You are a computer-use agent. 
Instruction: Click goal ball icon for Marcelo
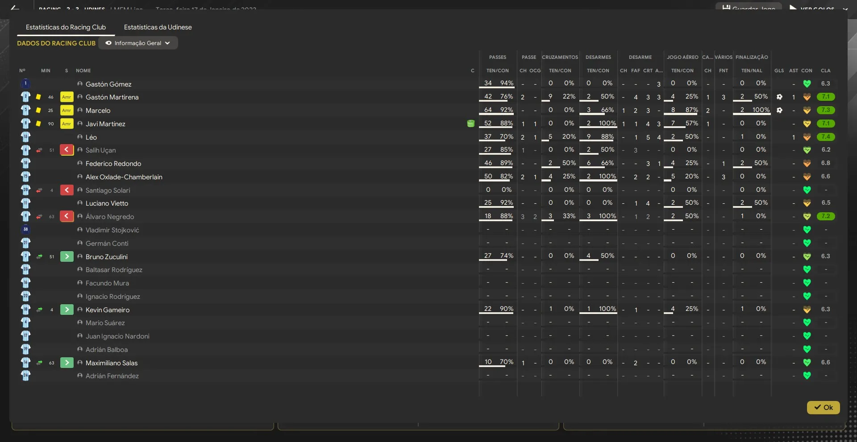(779, 110)
